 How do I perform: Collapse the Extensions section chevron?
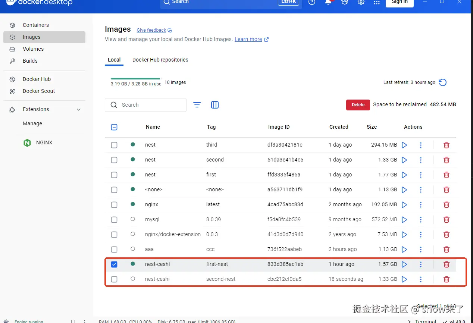(79, 110)
